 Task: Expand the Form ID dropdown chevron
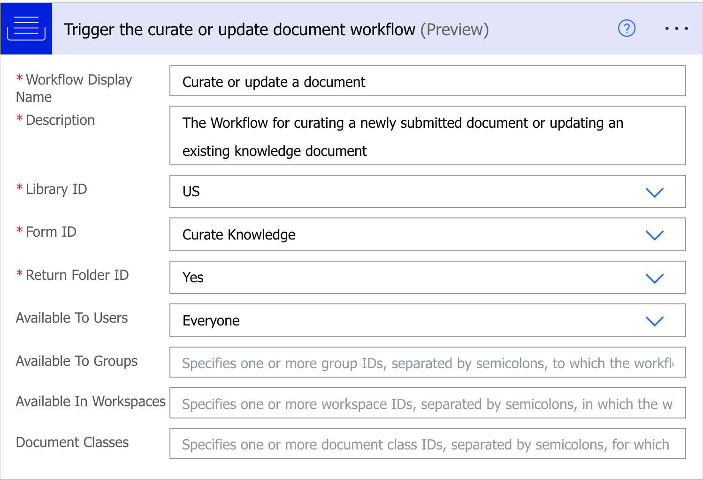(x=654, y=235)
